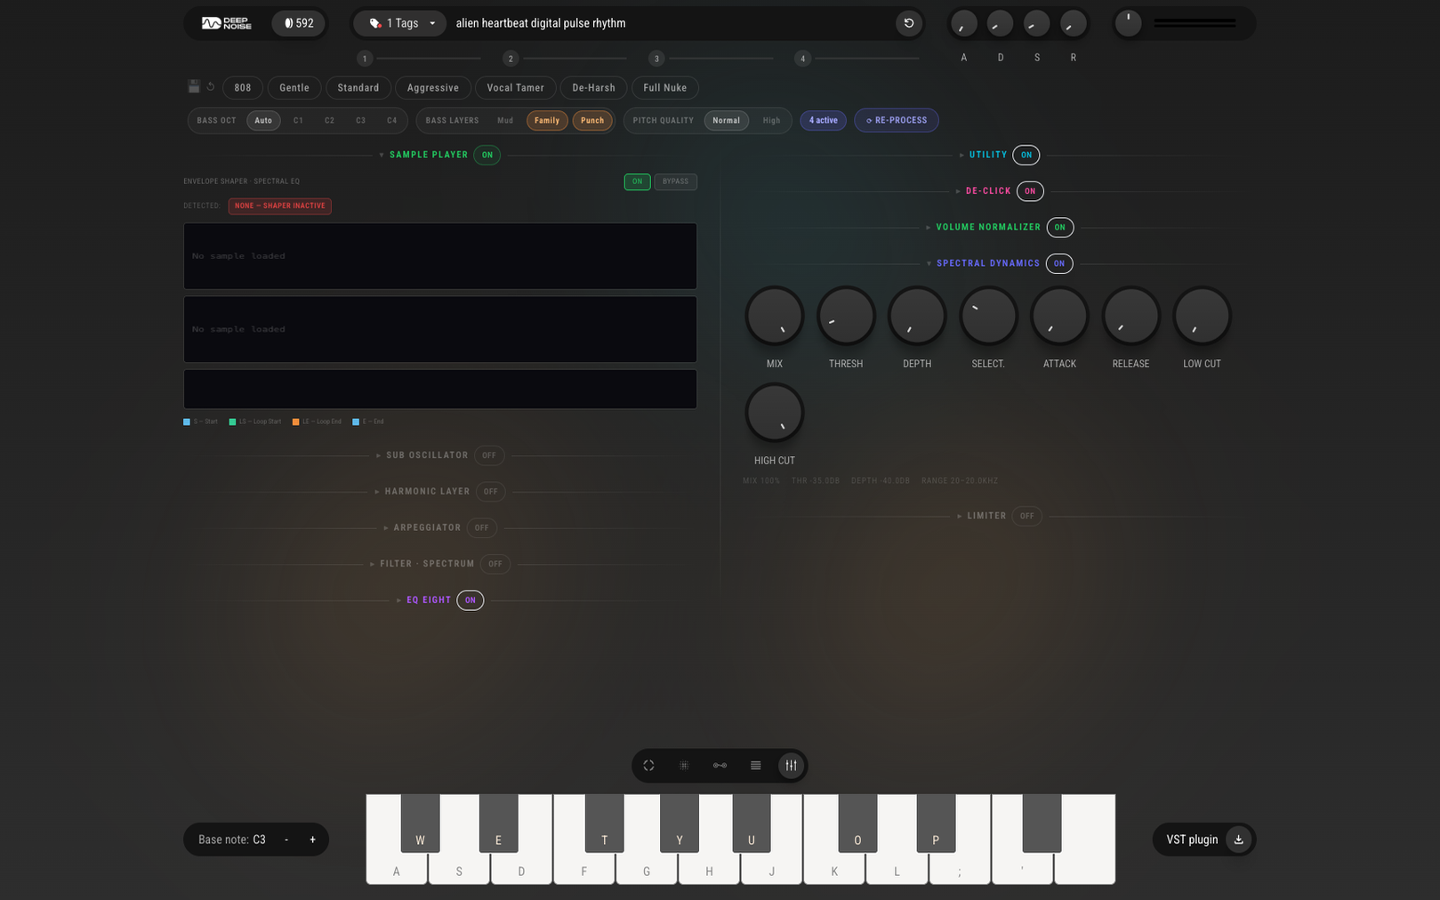Click the Decay (D) envelope knob

pyautogui.click(x=1000, y=24)
